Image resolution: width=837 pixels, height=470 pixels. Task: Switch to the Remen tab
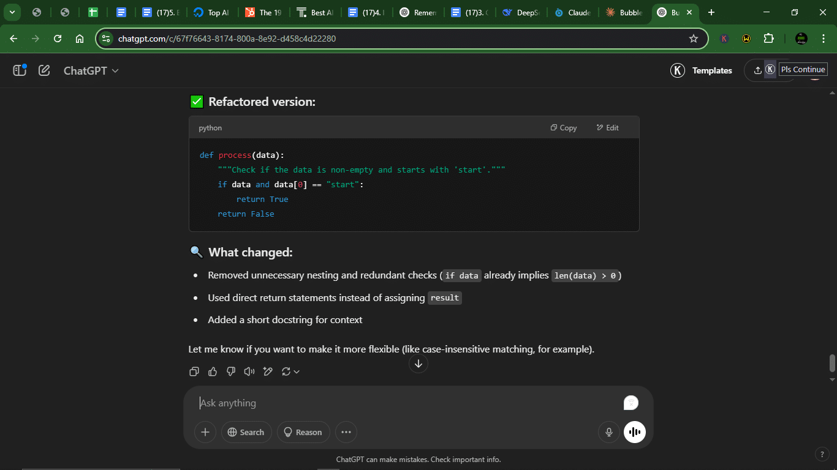[x=417, y=12]
